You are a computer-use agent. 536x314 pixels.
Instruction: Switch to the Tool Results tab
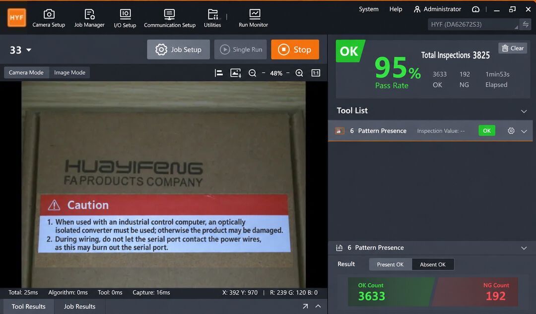point(28,307)
